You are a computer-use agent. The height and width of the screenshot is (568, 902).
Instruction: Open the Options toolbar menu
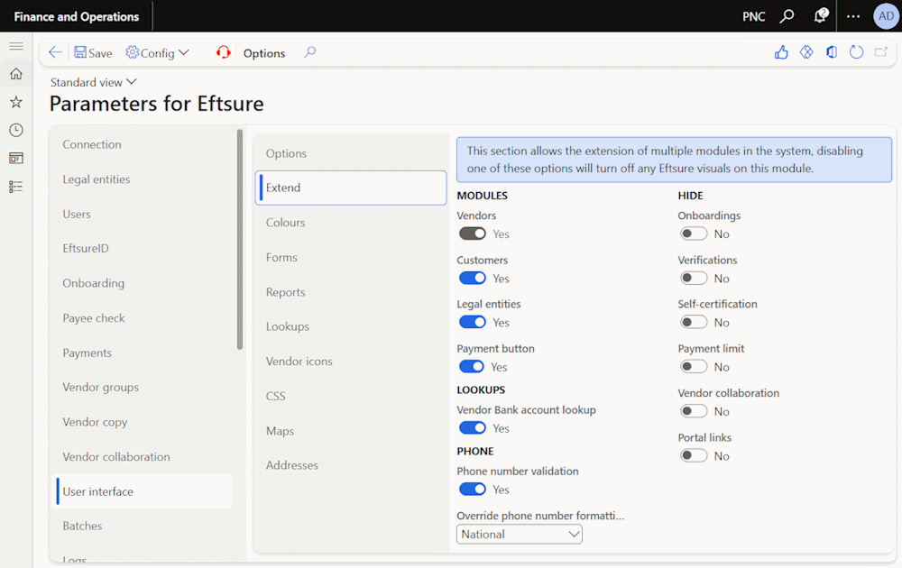click(264, 53)
